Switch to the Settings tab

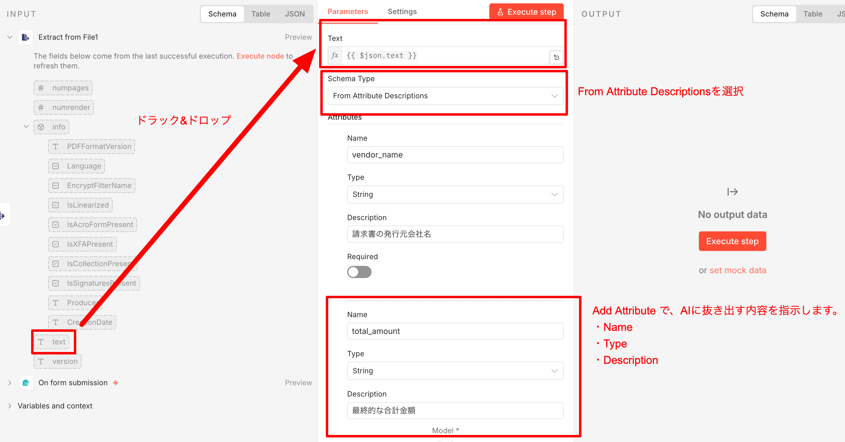tap(402, 12)
